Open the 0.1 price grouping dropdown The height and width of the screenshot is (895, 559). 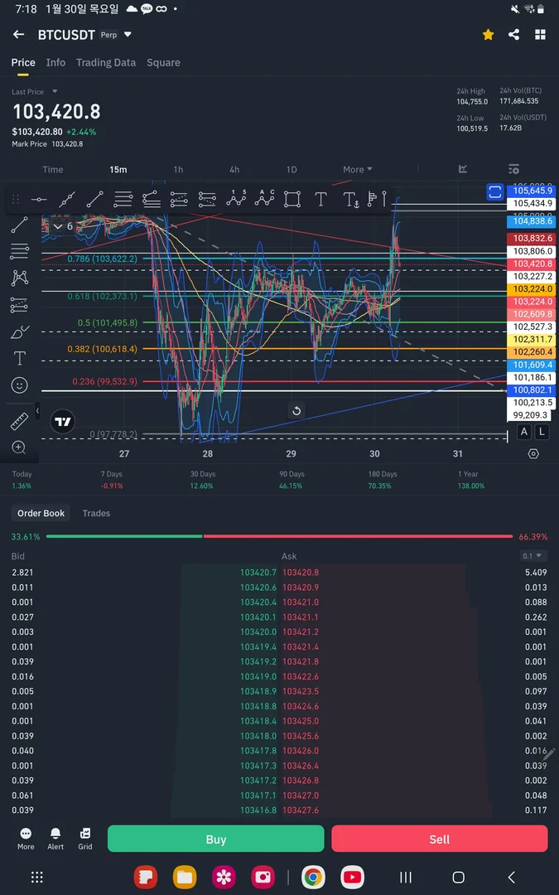pyautogui.click(x=534, y=556)
